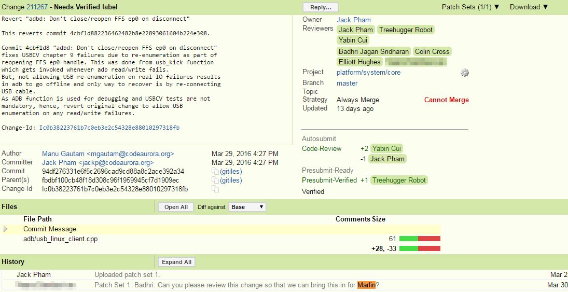Click the copy icon beside the Change-Id row
The width and height of the screenshot is (568, 292).
pyautogui.click(x=215, y=189)
